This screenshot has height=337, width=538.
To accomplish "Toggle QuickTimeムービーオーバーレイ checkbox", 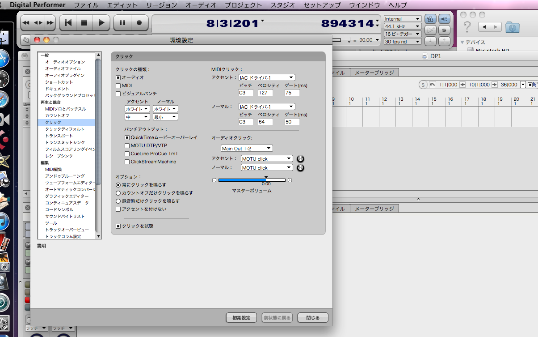I will tap(127, 137).
